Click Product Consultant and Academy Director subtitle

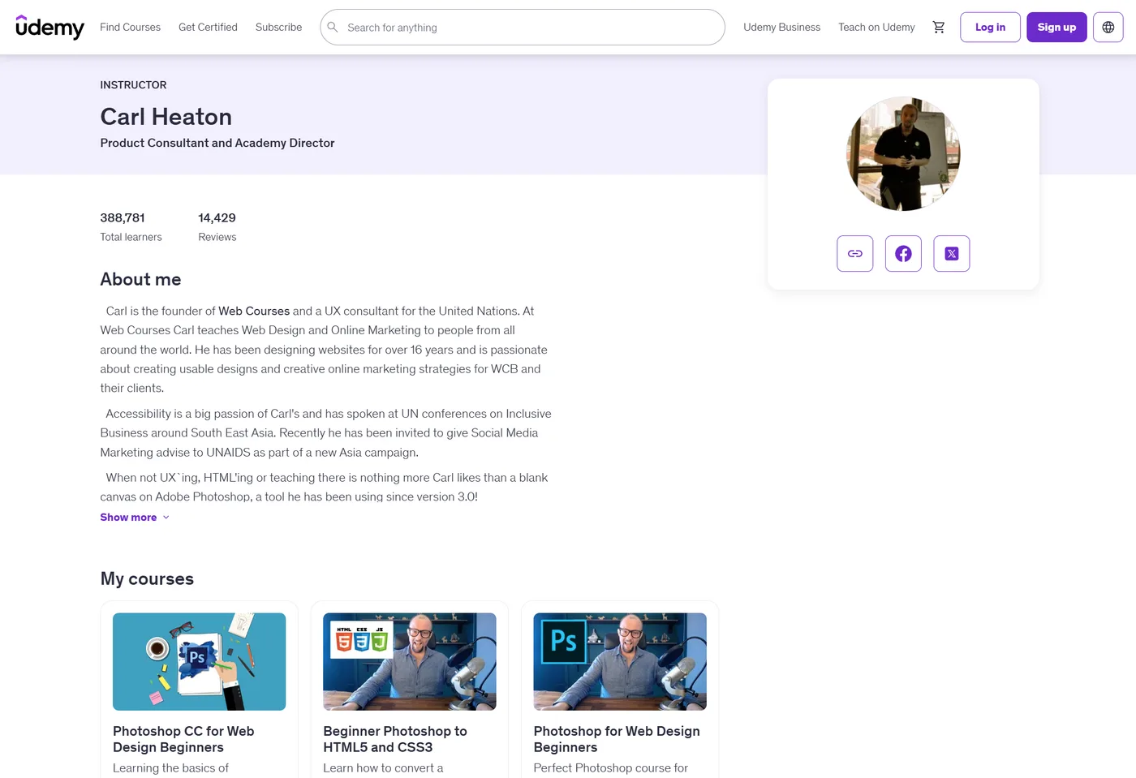217,143
